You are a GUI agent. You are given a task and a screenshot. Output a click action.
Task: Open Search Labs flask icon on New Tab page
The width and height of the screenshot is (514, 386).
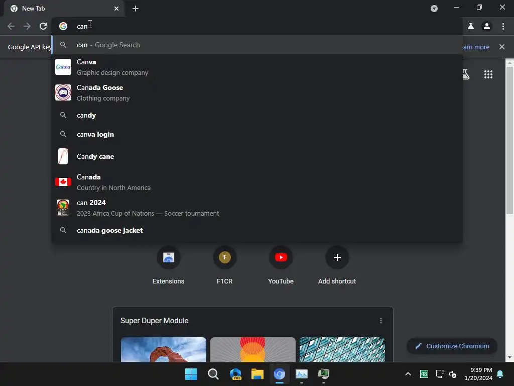click(x=466, y=74)
